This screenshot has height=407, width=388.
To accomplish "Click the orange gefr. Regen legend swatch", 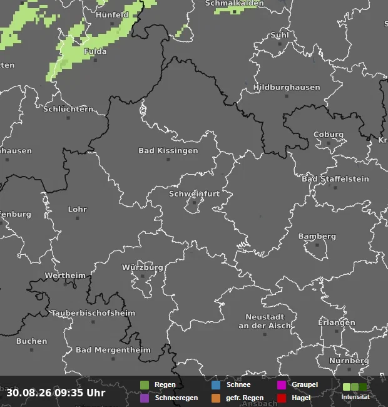I will 216,398.
